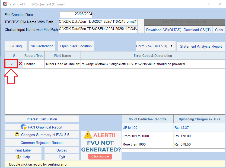Click the 'Minor Head of Challan' field cell
The image size is (226, 168).
63,64
